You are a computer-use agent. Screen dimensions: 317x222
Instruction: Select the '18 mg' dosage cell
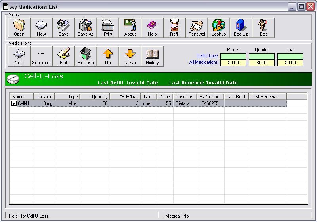[44, 103]
